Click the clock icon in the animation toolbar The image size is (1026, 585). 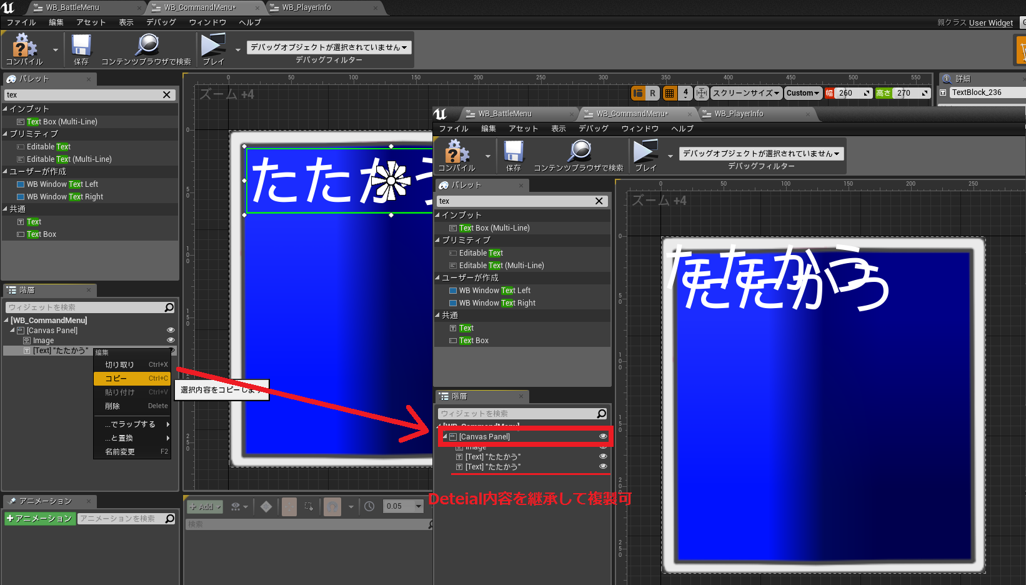pos(369,506)
